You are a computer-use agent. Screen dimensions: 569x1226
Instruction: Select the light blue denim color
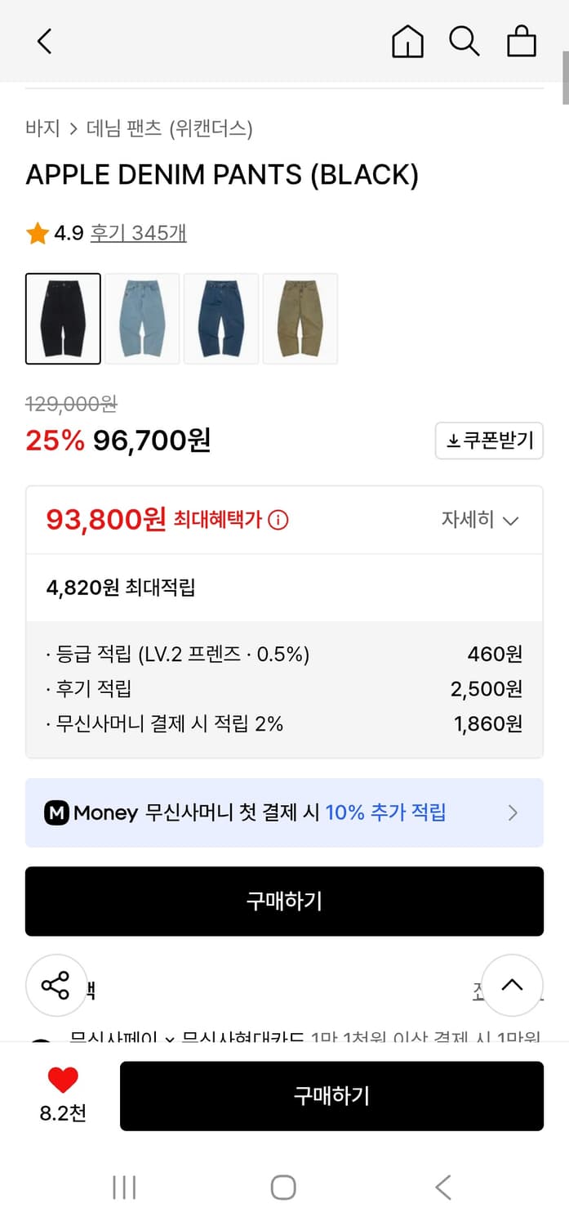(x=142, y=318)
